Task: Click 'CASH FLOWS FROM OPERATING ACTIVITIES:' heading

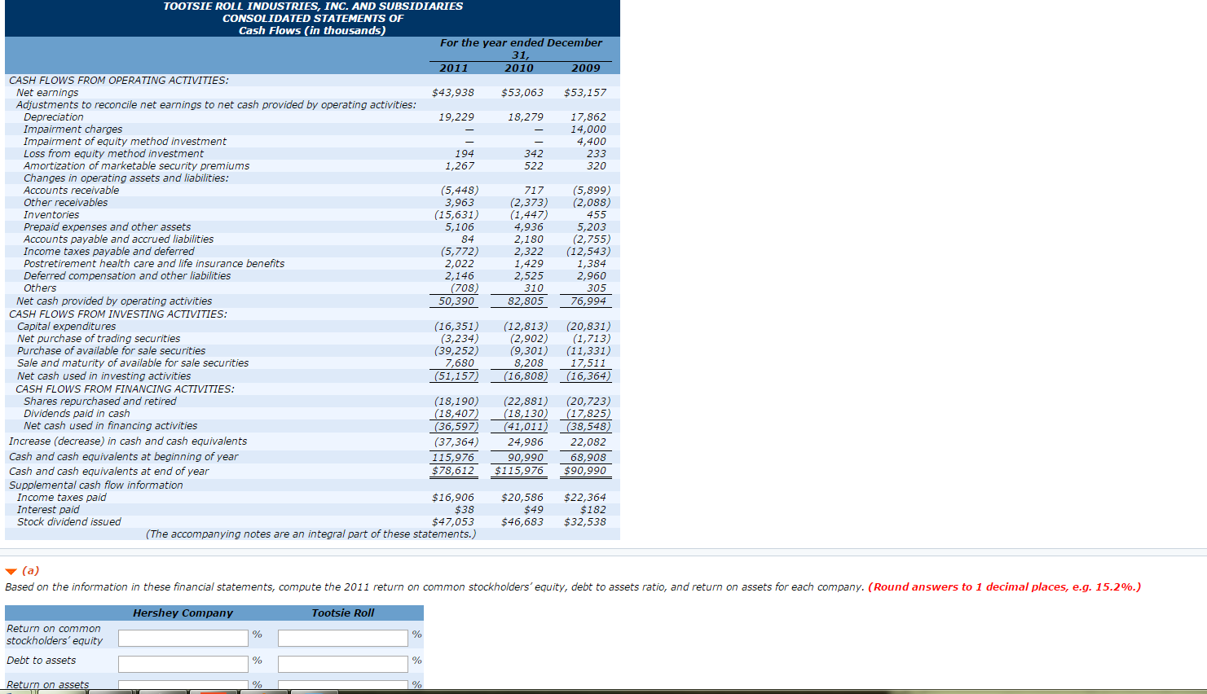Action: 118,80
